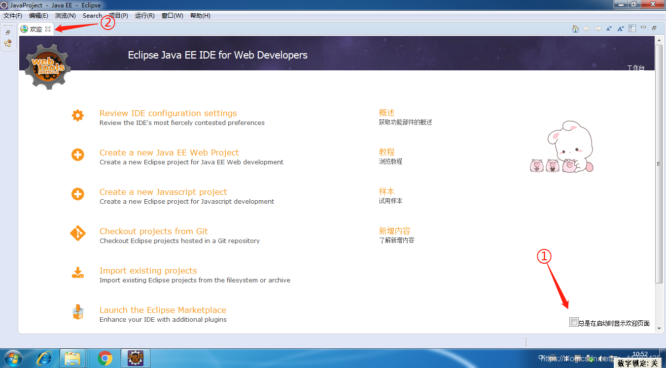The width and height of the screenshot is (666, 368).
Task: Open the 运行(R) menu
Action: [x=145, y=16]
